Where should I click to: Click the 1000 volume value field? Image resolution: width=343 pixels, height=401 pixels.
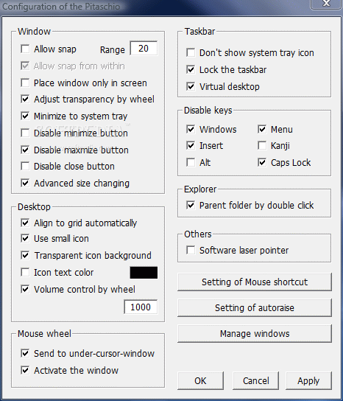coord(141,307)
